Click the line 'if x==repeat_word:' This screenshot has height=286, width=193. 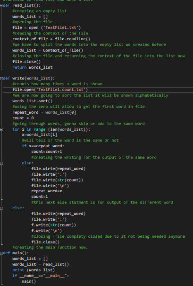pos(43,146)
